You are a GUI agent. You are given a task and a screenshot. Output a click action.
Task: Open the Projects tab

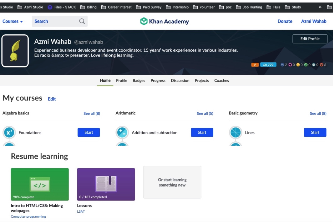click(x=202, y=80)
